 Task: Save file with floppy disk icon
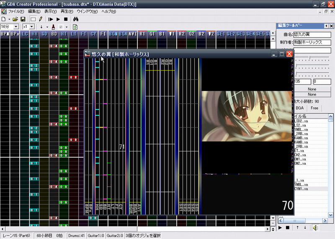[23, 19]
